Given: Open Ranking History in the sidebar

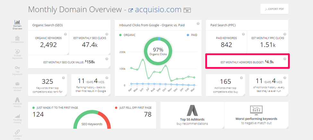Looking at the screenshot, I should [x=17, y=119].
